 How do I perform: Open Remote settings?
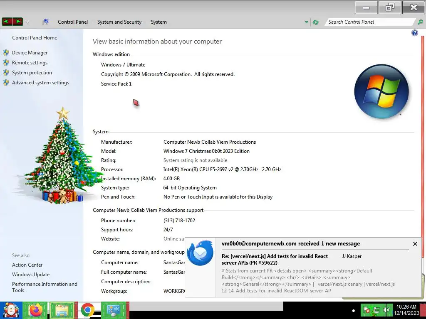point(30,63)
